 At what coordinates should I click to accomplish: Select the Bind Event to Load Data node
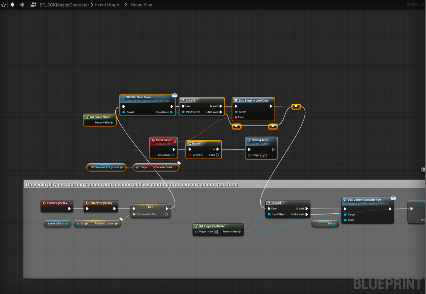coord(253,100)
